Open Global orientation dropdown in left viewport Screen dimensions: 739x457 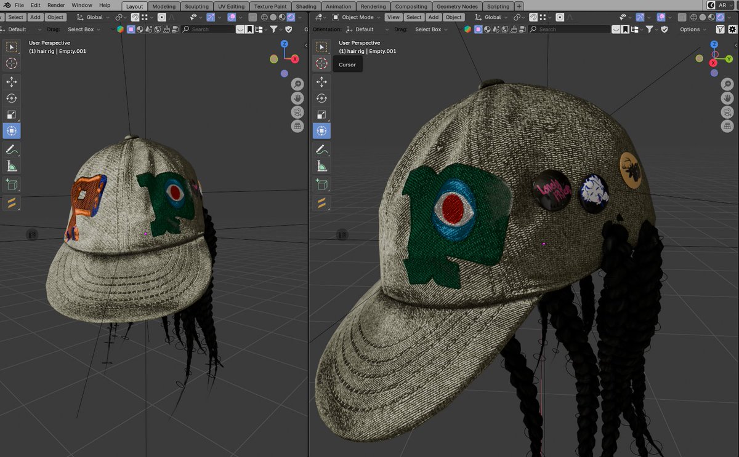94,17
